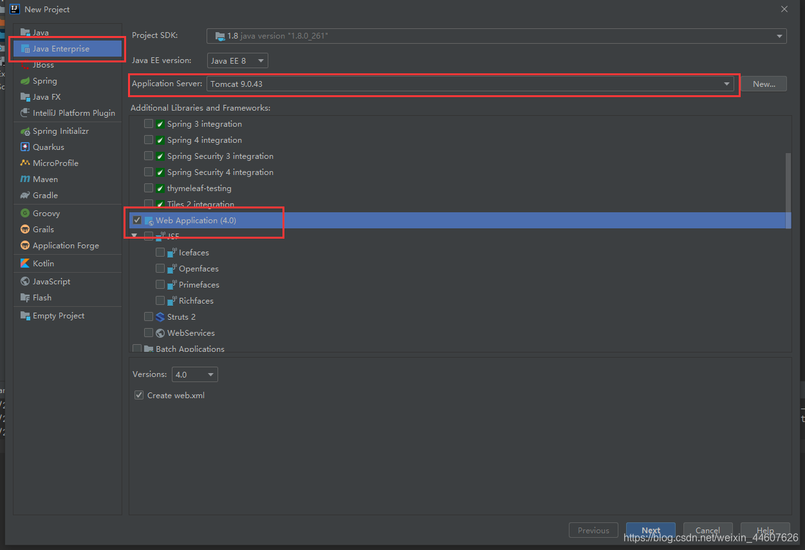Select Gradle project type
This screenshot has width=805, height=550.
click(x=68, y=196)
